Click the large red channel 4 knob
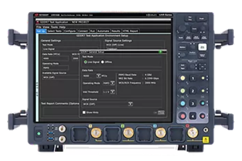The width and height of the screenshot is (242, 161). click(183, 116)
